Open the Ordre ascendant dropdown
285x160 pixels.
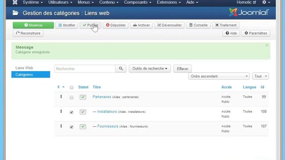pos(219,76)
